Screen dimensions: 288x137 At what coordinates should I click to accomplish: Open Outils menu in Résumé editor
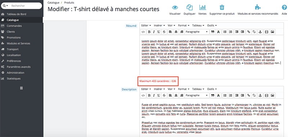point(212,25)
